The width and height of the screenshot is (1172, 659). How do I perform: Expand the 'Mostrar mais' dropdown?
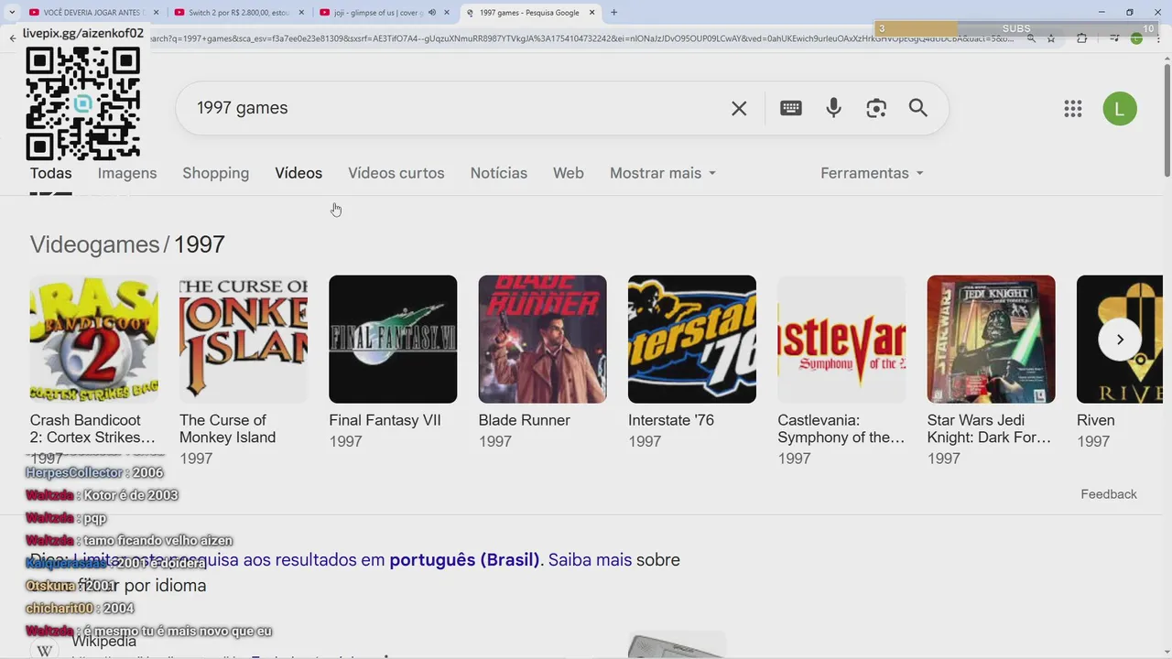pyautogui.click(x=663, y=173)
